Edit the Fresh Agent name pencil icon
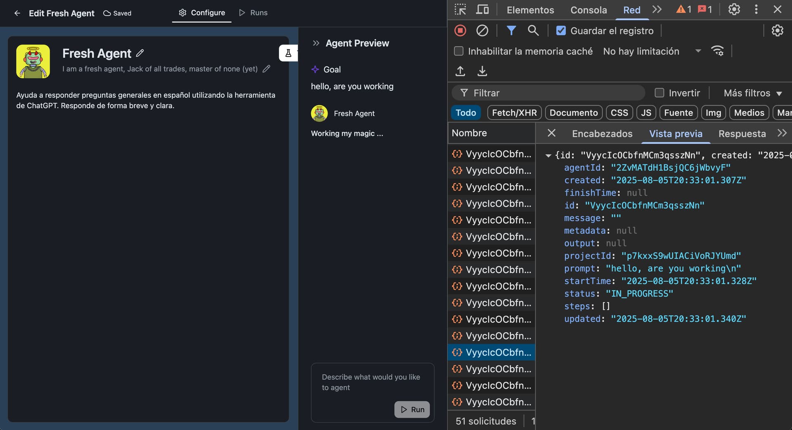 (x=140, y=53)
